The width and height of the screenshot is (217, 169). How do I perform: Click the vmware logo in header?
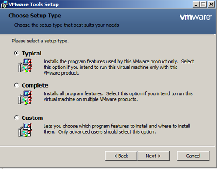[196, 17]
